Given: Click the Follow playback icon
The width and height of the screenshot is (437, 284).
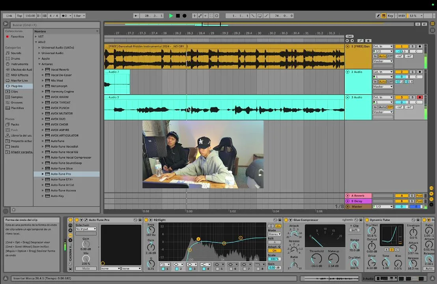Looking at the screenshot, I should coord(136,16).
